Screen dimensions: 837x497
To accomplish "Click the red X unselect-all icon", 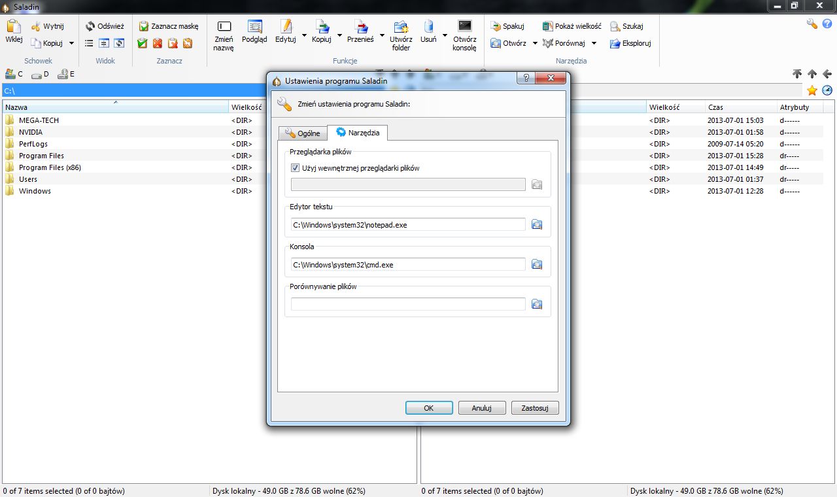I will click(158, 43).
